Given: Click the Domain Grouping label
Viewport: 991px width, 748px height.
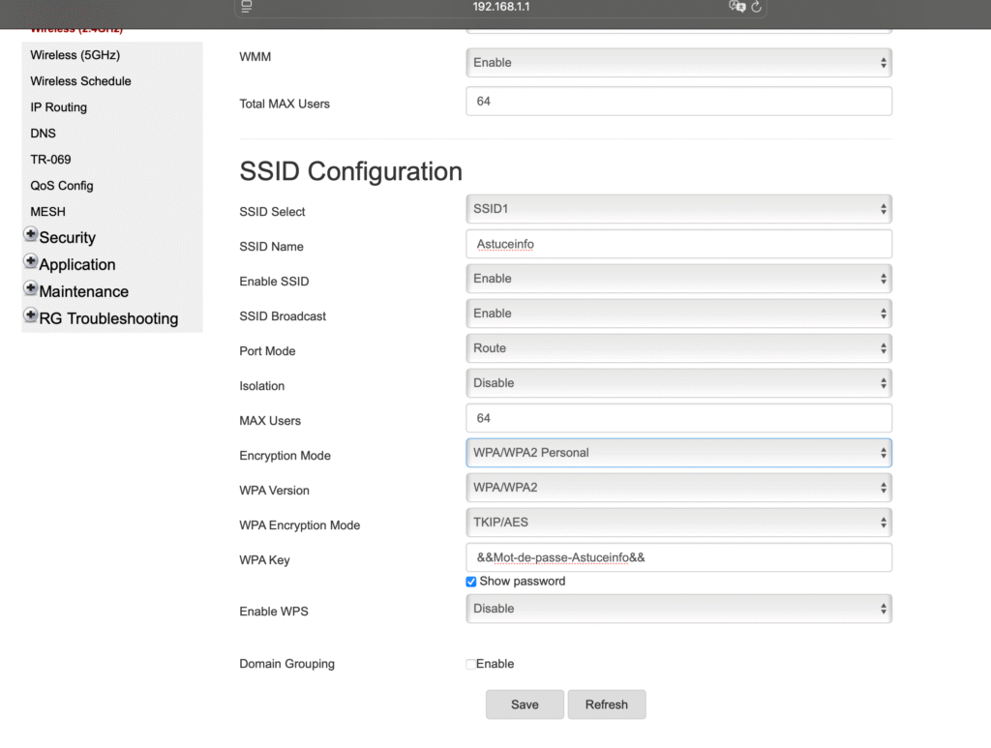Looking at the screenshot, I should point(286,664).
